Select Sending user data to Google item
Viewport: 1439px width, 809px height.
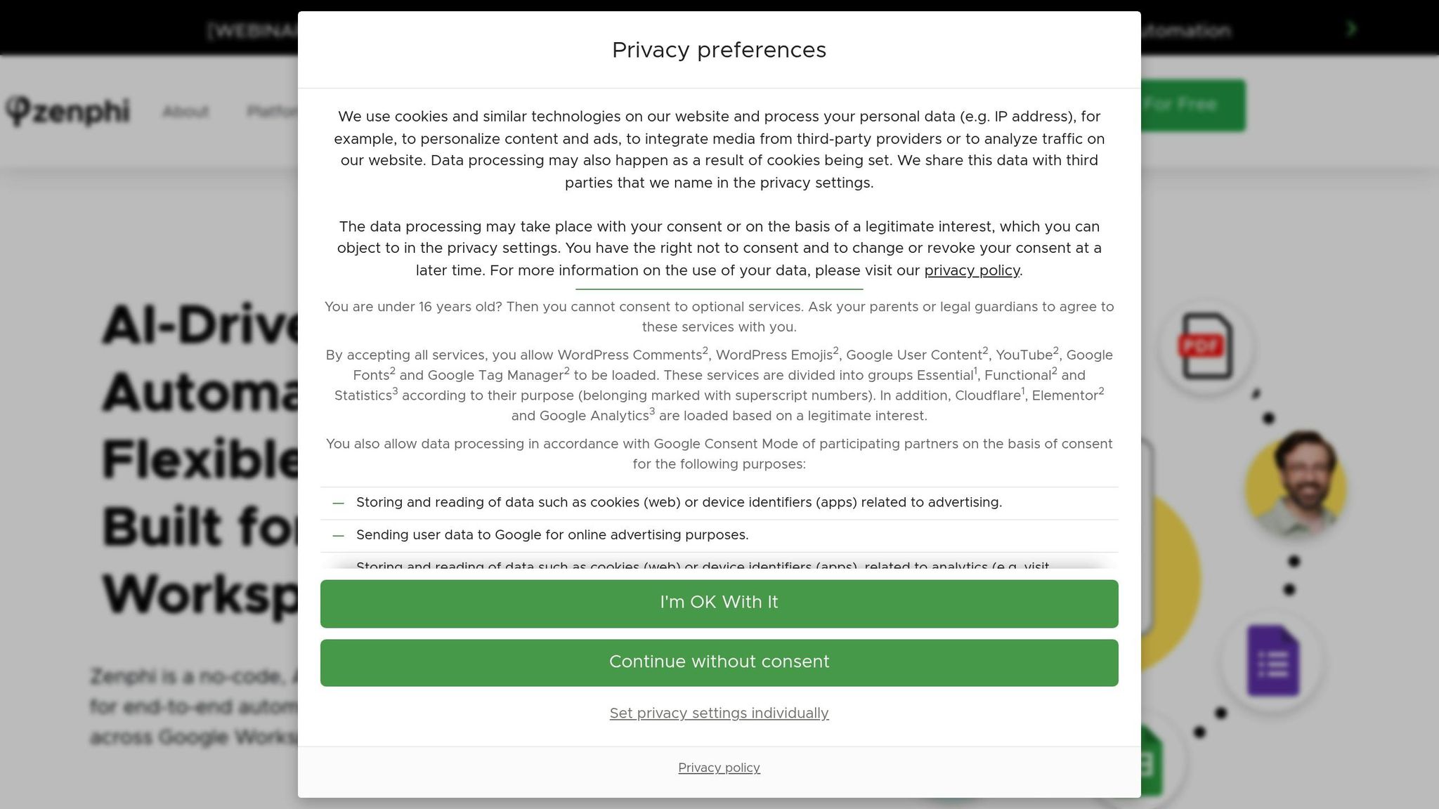719,536
